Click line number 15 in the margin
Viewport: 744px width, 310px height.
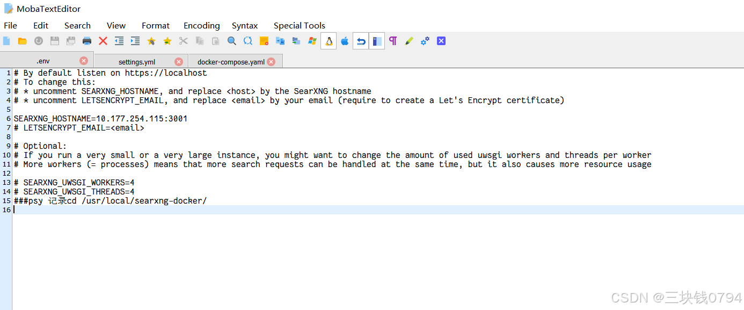point(6,200)
